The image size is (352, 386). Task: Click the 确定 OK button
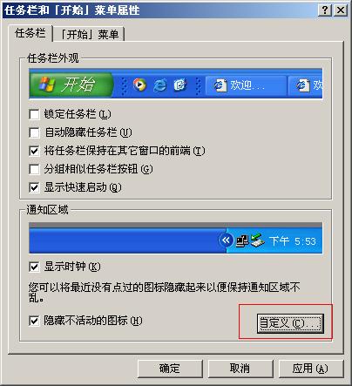pyautogui.click(x=170, y=369)
